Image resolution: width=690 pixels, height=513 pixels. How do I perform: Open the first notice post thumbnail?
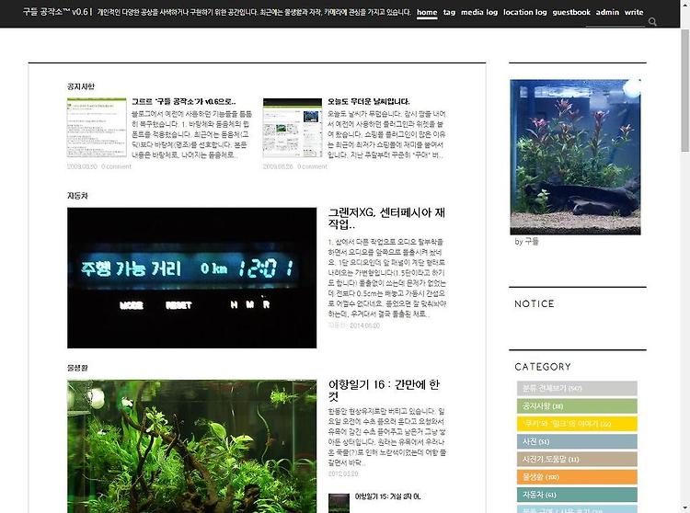point(97,128)
